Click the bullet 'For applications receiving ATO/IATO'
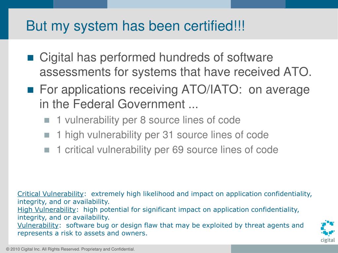338x253 pixels. 141,89
